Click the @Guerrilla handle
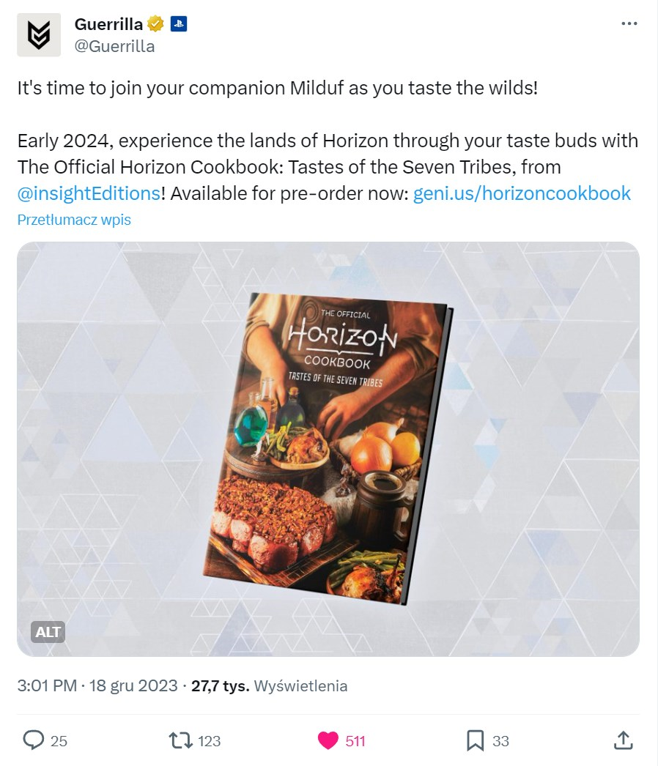658x766 pixels. coord(114,47)
